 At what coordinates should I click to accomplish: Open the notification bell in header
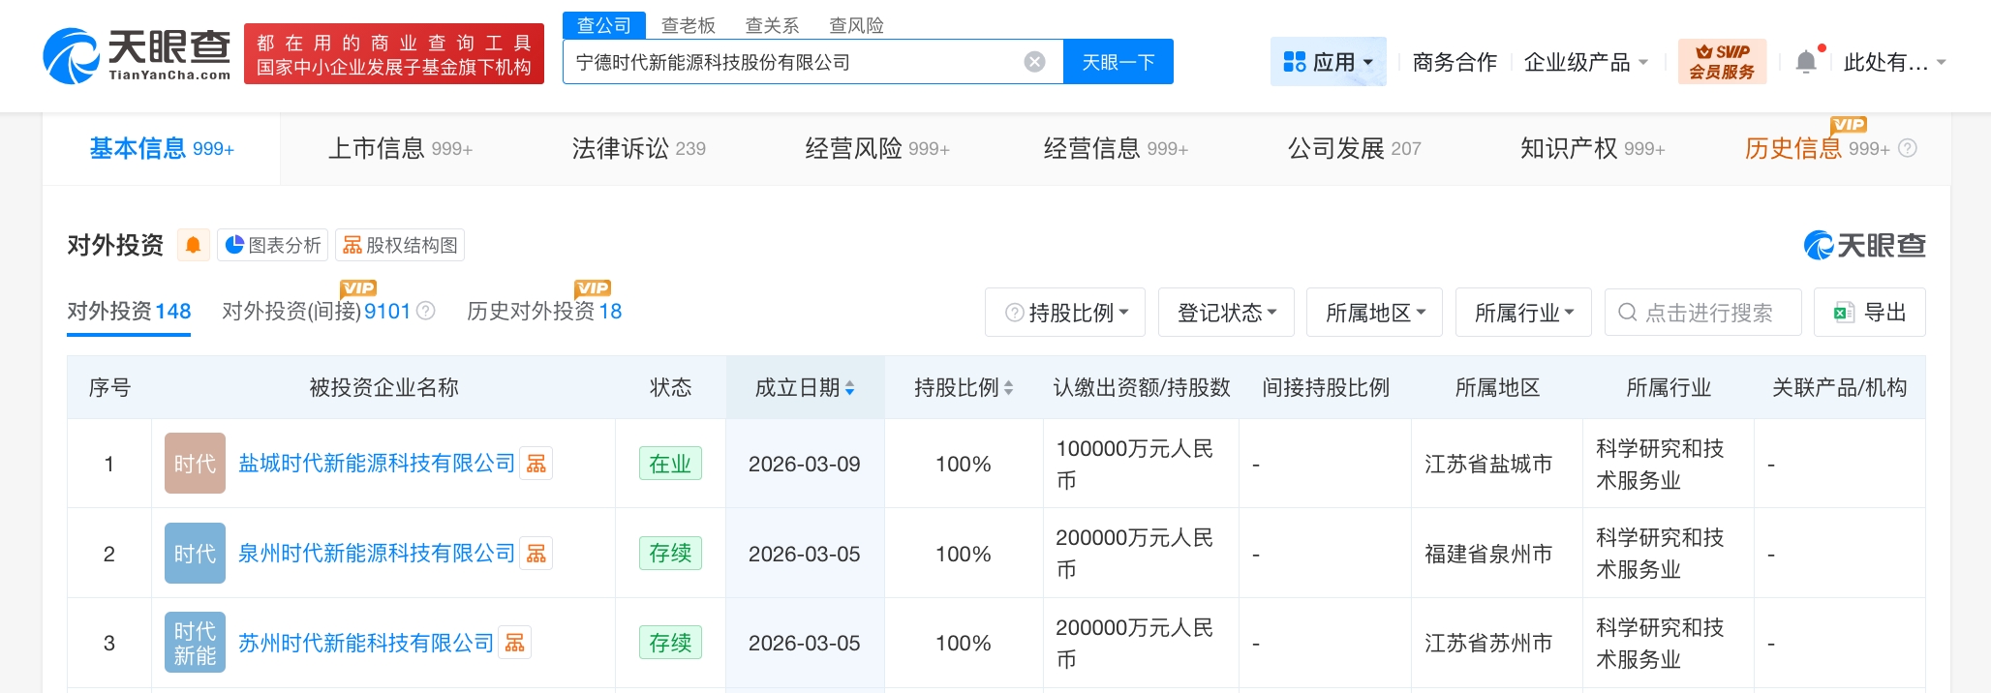(1805, 63)
